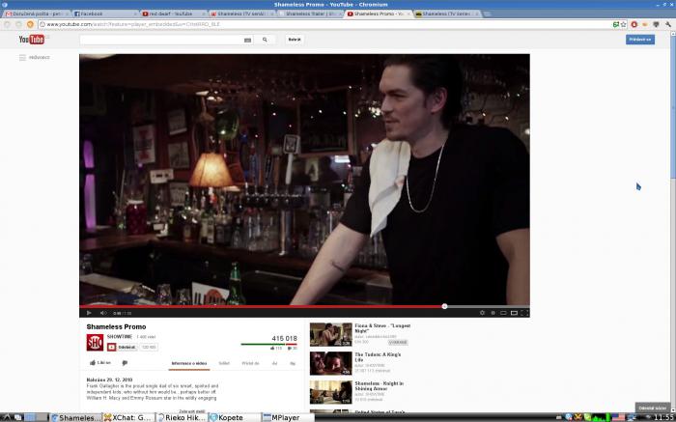This screenshot has height=422, width=676.
Task: Click the SHOWTIME channel logo
Action: [95, 342]
